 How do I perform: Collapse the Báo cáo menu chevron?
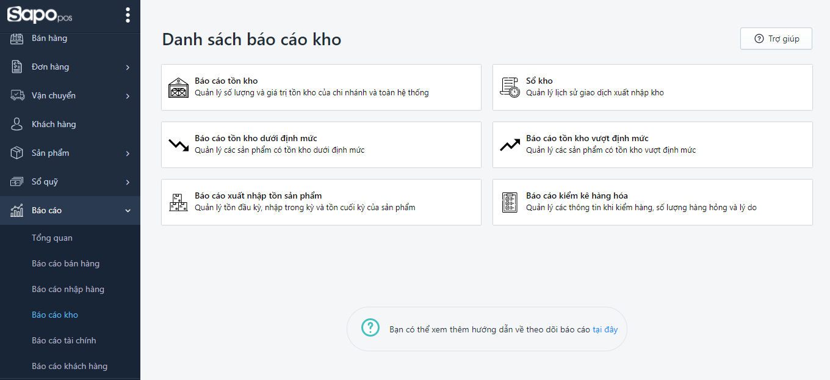pyautogui.click(x=128, y=211)
